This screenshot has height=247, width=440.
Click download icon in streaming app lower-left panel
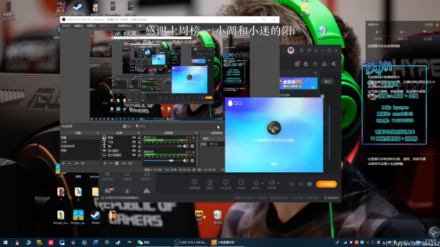(127, 191)
